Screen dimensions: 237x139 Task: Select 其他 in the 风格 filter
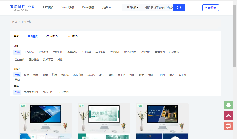(x=17, y=80)
